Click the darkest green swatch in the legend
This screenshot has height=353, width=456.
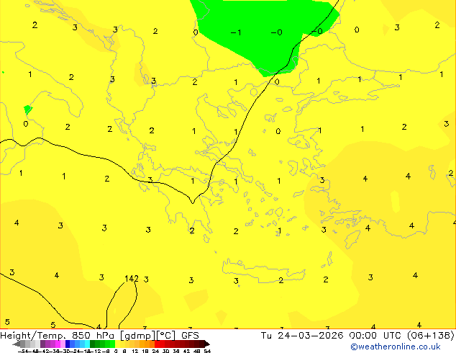point(92,344)
